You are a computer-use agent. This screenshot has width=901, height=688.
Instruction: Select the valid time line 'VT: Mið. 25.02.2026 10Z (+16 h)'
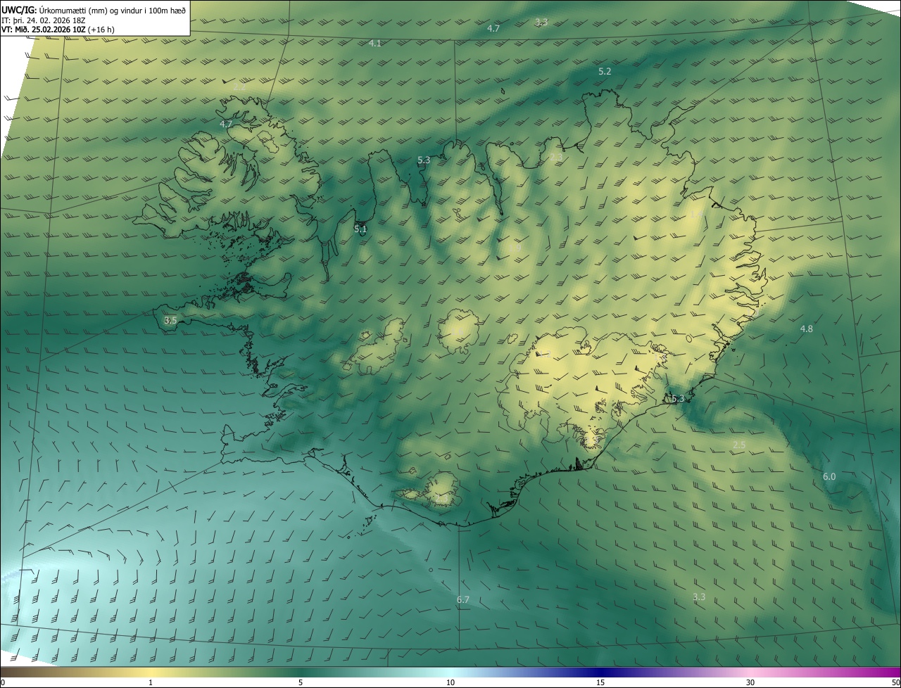[58, 30]
